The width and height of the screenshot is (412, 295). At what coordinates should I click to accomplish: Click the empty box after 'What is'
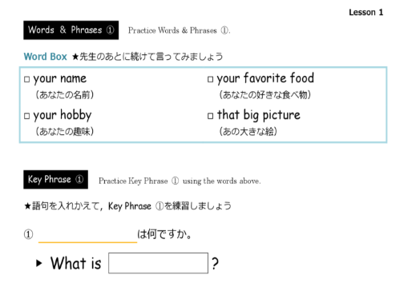pos(158,263)
